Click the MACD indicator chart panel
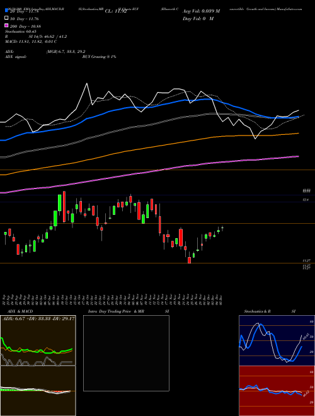This screenshot has height=416, width=315. [38, 391]
